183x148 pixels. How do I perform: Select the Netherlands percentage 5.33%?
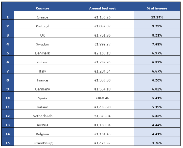pos(157,114)
